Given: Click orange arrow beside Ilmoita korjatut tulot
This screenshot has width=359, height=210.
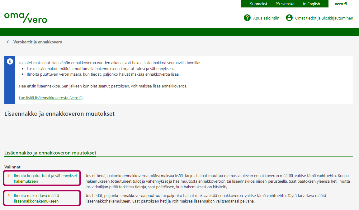Looking at the screenshot, I should click(x=9, y=176).
